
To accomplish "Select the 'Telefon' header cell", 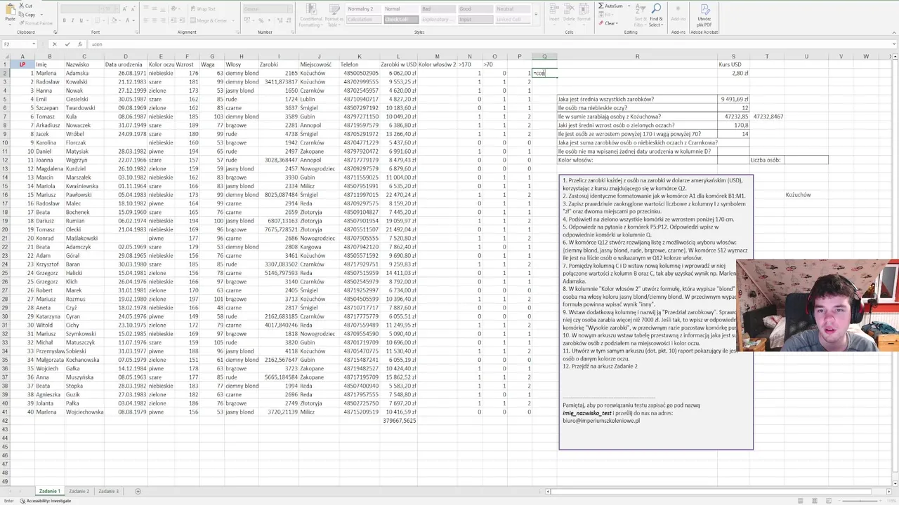I will coord(359,65).
